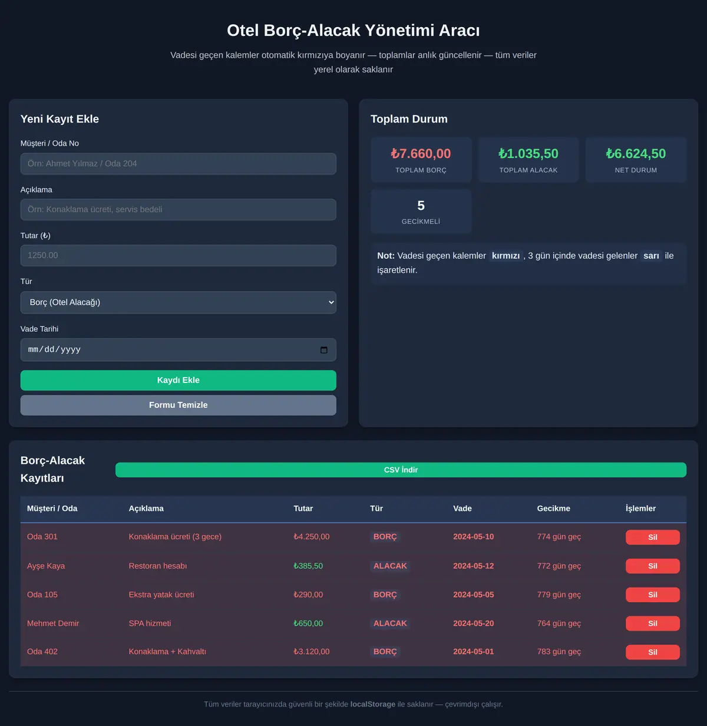Click the SPA hizmeti description

click(x=150, y=623)
